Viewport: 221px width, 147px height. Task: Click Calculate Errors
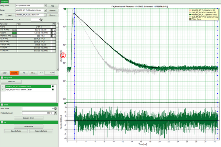[x=29, y=117]
